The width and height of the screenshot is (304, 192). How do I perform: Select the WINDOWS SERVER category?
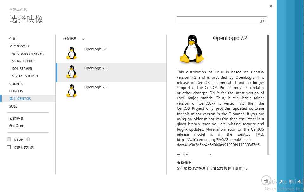(x=28, y=53)
